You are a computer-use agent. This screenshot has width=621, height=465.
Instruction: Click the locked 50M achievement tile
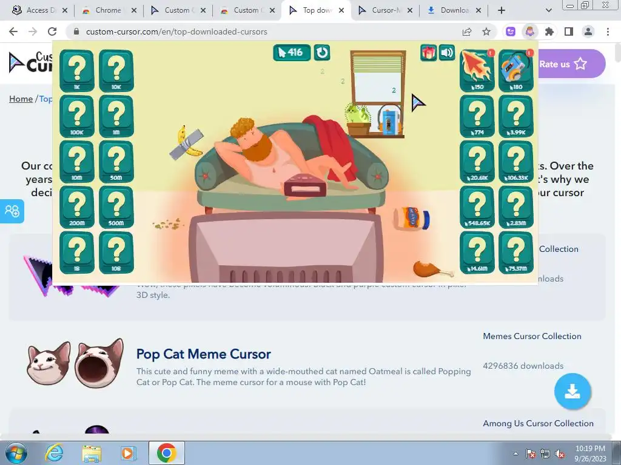(116, 162)
